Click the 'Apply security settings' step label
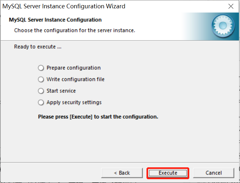This screenshot has height=183, width=240. pyautogui.click(x=74, y=102)
